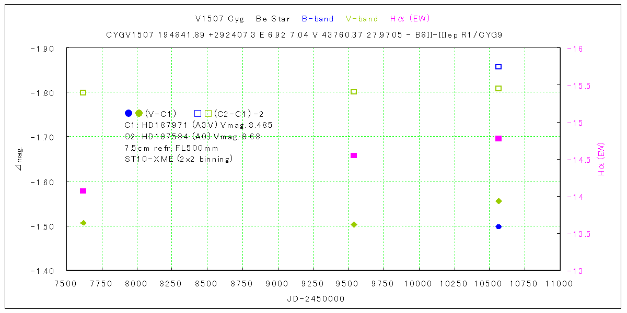The height and width of the screenshot is (313, 627).
Task: Click the vertical Hα (EW) right axis label
Action: click(x=601, y=159)
